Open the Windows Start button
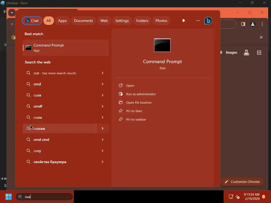Viewport: 271px width, 203px height. (x=8, y=197)
